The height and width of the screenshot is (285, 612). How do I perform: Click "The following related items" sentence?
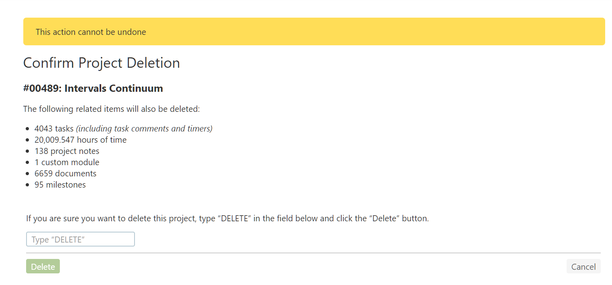(111, 109)
